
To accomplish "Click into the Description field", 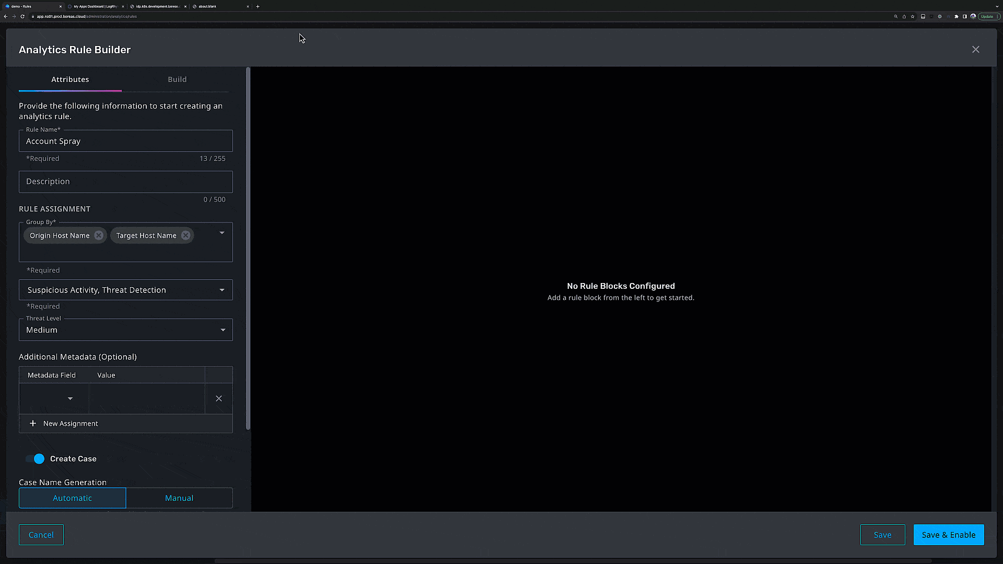I will [125, 182].
